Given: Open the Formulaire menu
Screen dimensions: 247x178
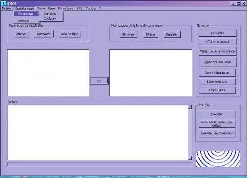Looking at the screenshot, I should (66, 8).
